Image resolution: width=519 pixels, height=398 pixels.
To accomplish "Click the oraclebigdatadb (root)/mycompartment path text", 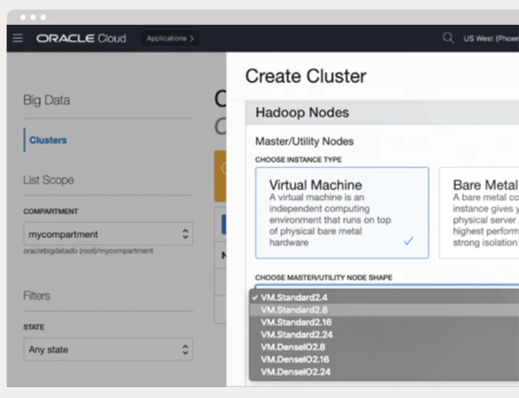I will 88,251.
